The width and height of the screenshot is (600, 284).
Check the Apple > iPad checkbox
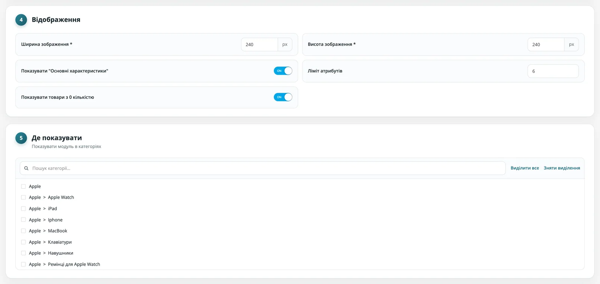23,209
